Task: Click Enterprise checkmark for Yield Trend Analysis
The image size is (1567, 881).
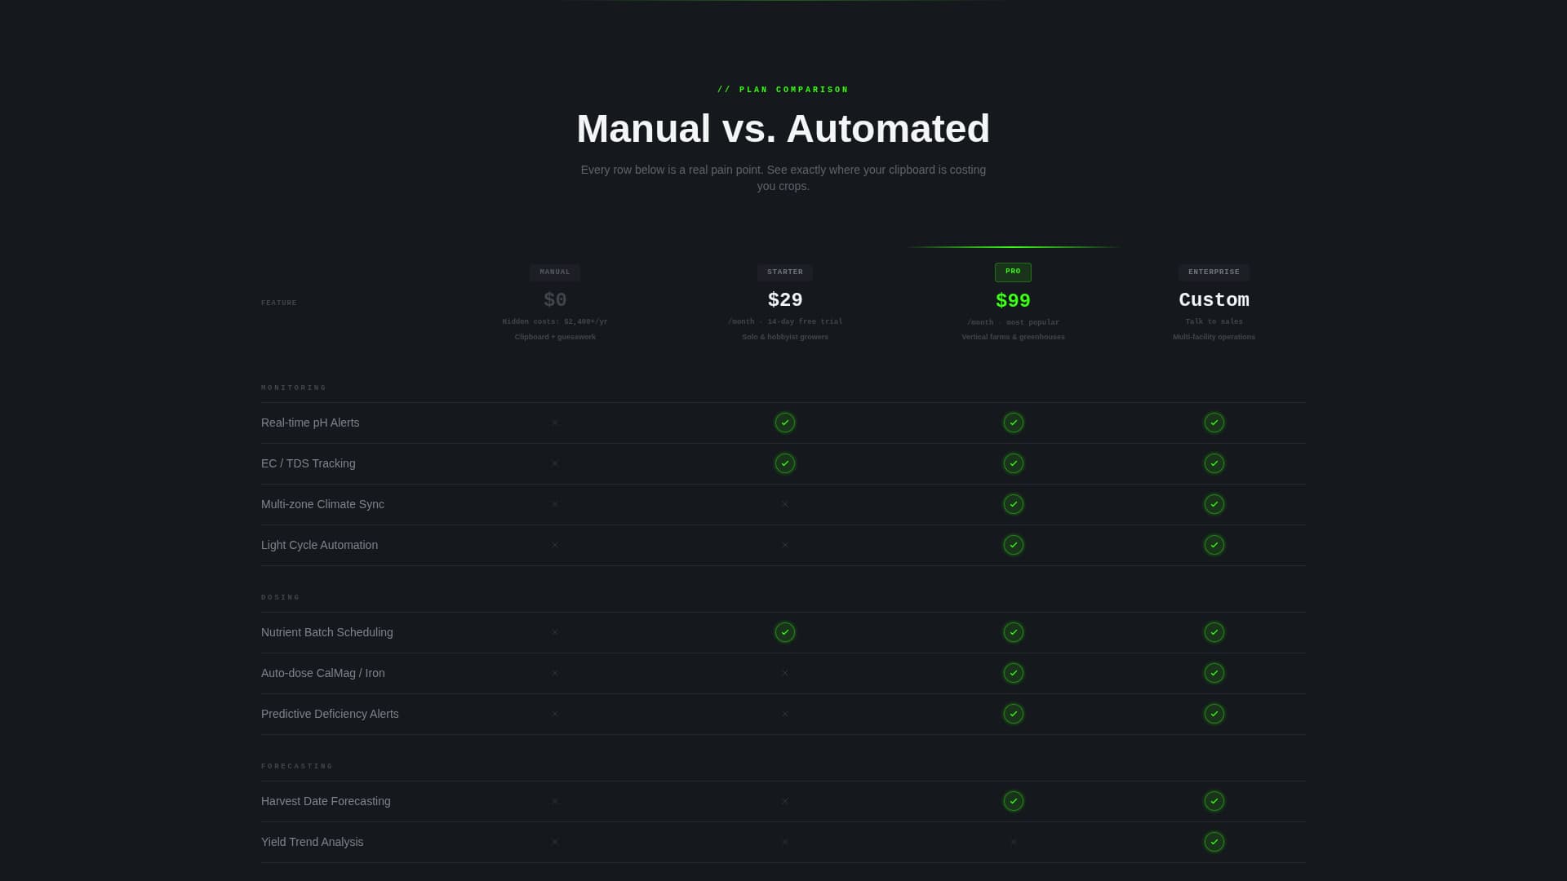Action: (1214, 842)
